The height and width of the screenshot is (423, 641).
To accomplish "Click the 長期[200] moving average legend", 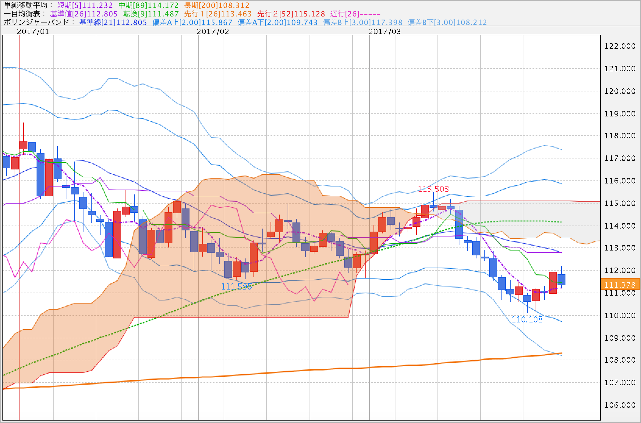I will (217, 5).
